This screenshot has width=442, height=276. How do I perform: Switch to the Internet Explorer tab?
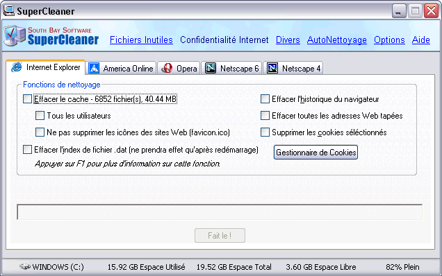point(46,67)
